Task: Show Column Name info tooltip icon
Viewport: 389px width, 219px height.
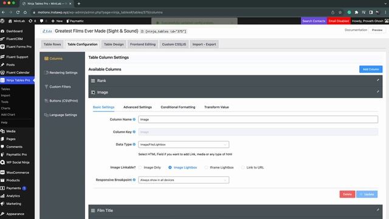Action: point(134,119)
